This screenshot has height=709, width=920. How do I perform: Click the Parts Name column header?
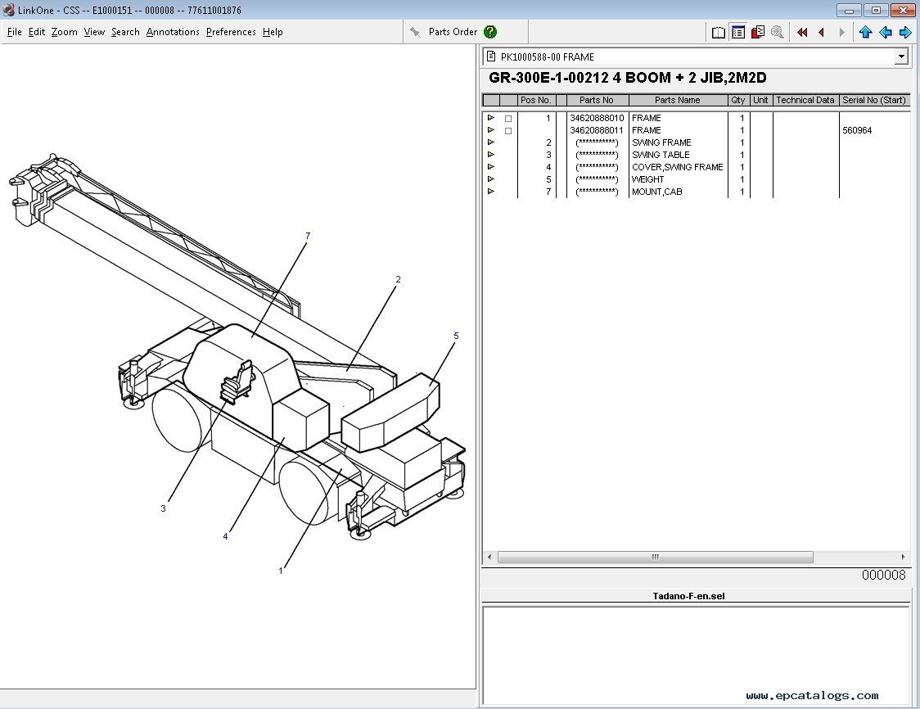pyautogui.click(x=678, y=100)
